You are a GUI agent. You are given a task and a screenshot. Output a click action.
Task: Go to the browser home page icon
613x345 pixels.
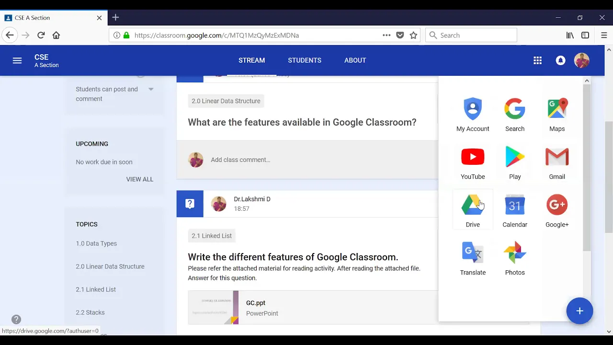[x=56, y=35]
